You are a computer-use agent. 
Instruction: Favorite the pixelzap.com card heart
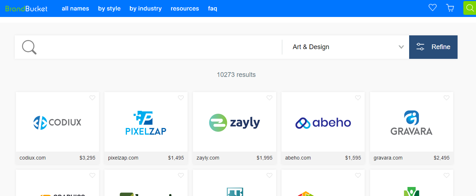pyautogui.click(x=181, y=98)
